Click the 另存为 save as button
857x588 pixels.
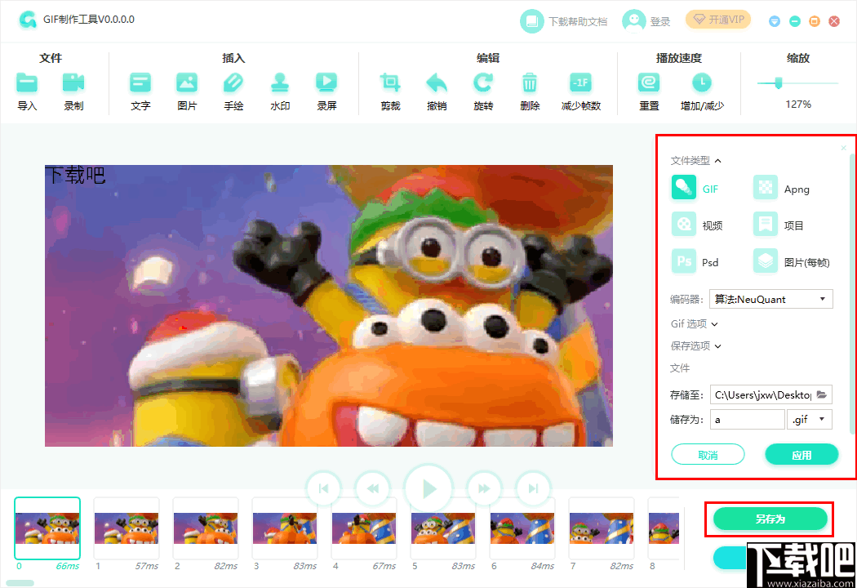tap(770, 519)
